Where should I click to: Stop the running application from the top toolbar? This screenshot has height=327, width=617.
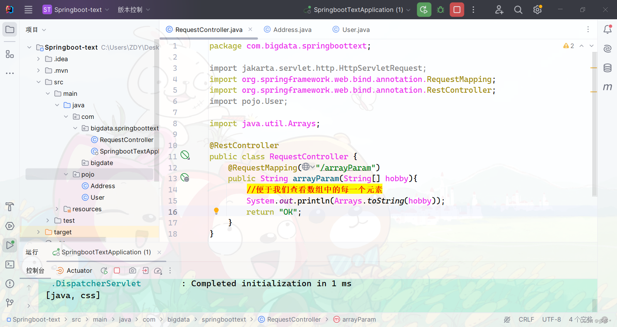(x=457, y=10)
